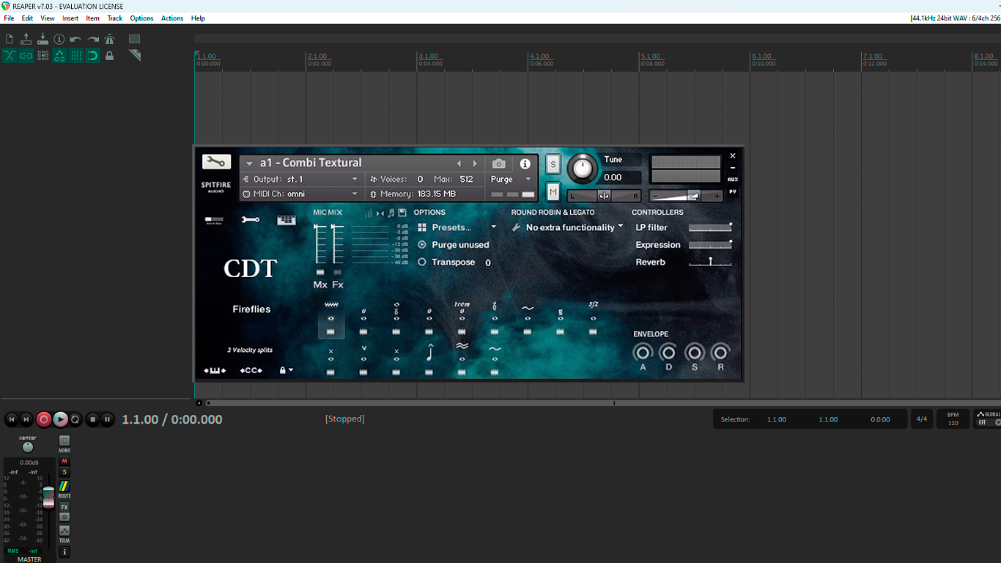
Task: Mute the instrument with M button
Action: [x=553, y=192]
